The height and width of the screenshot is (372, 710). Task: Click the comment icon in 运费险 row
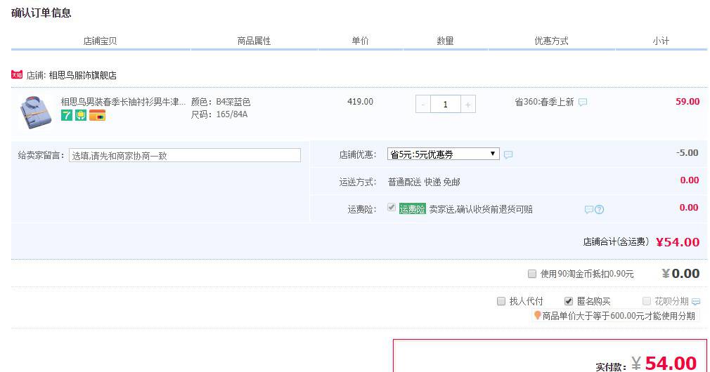point(588,209)
